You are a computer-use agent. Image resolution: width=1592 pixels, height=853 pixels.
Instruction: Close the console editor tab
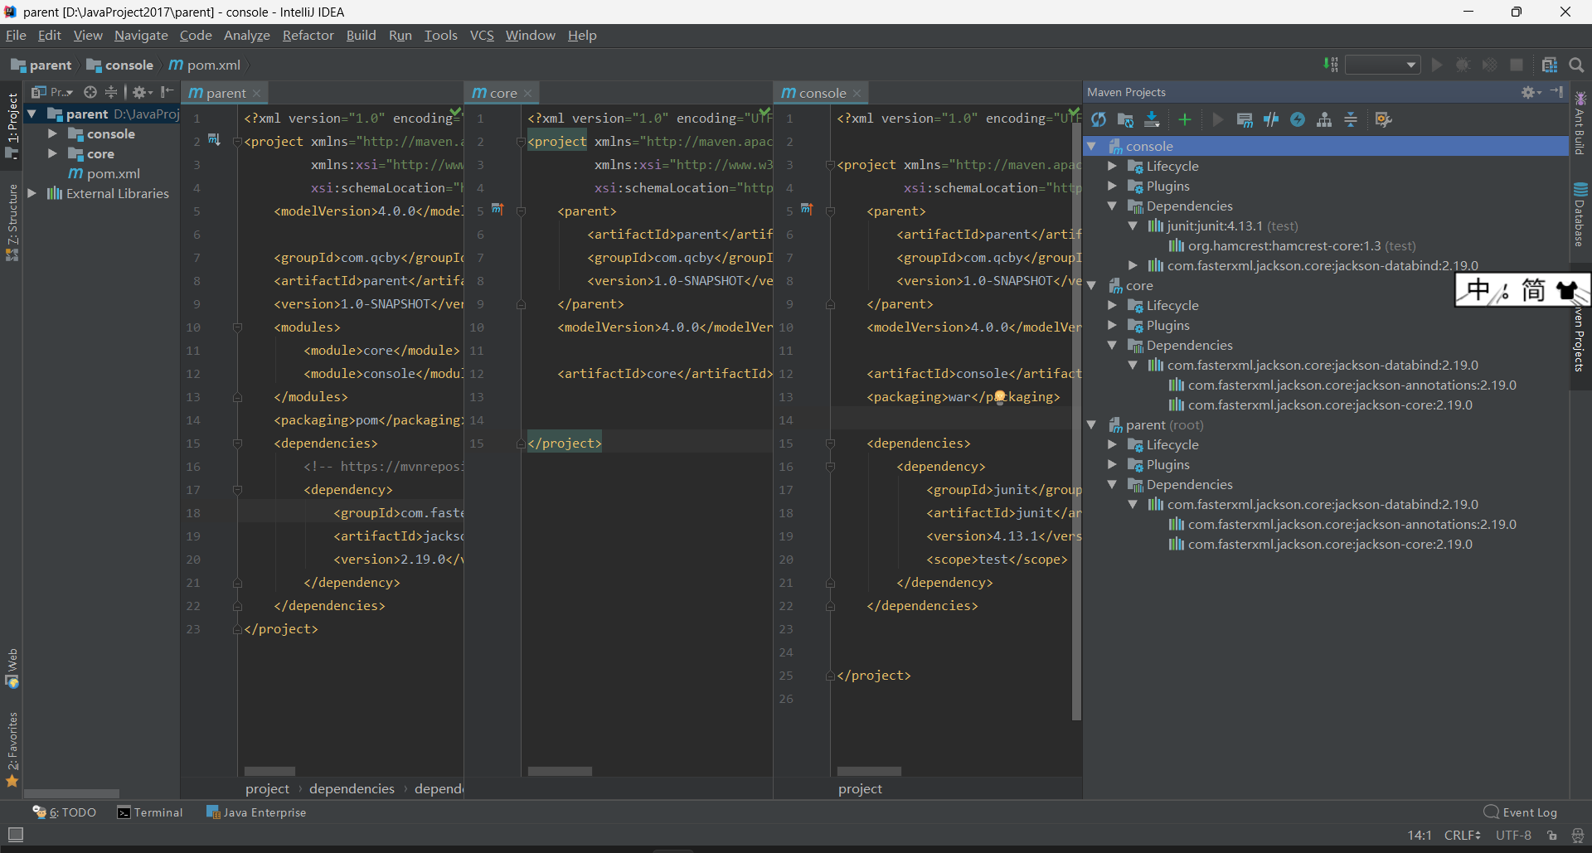coord(857,93)
